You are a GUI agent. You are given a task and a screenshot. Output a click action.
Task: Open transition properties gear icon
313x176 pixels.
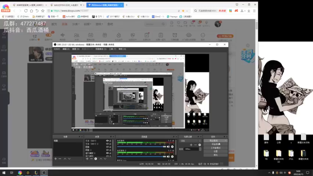(x=200, y=145)
